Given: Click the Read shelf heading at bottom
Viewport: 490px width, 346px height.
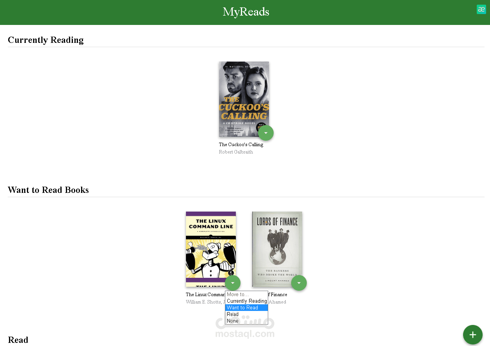Looking at the screenshot, I should (x=18, y=340).
